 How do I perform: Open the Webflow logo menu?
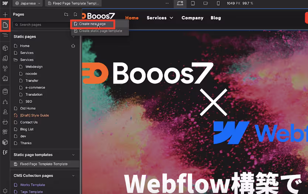(x=5, y=3)
